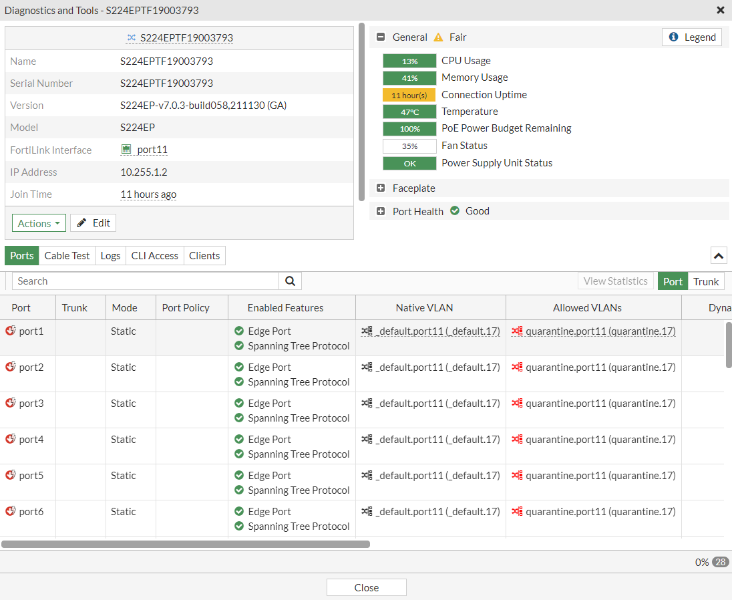Click the green check icon beside Port Health

[453, 211]
